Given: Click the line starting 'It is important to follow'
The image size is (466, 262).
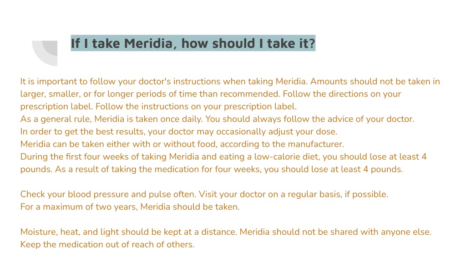Looking at the screenshot, I should point(230,81).
